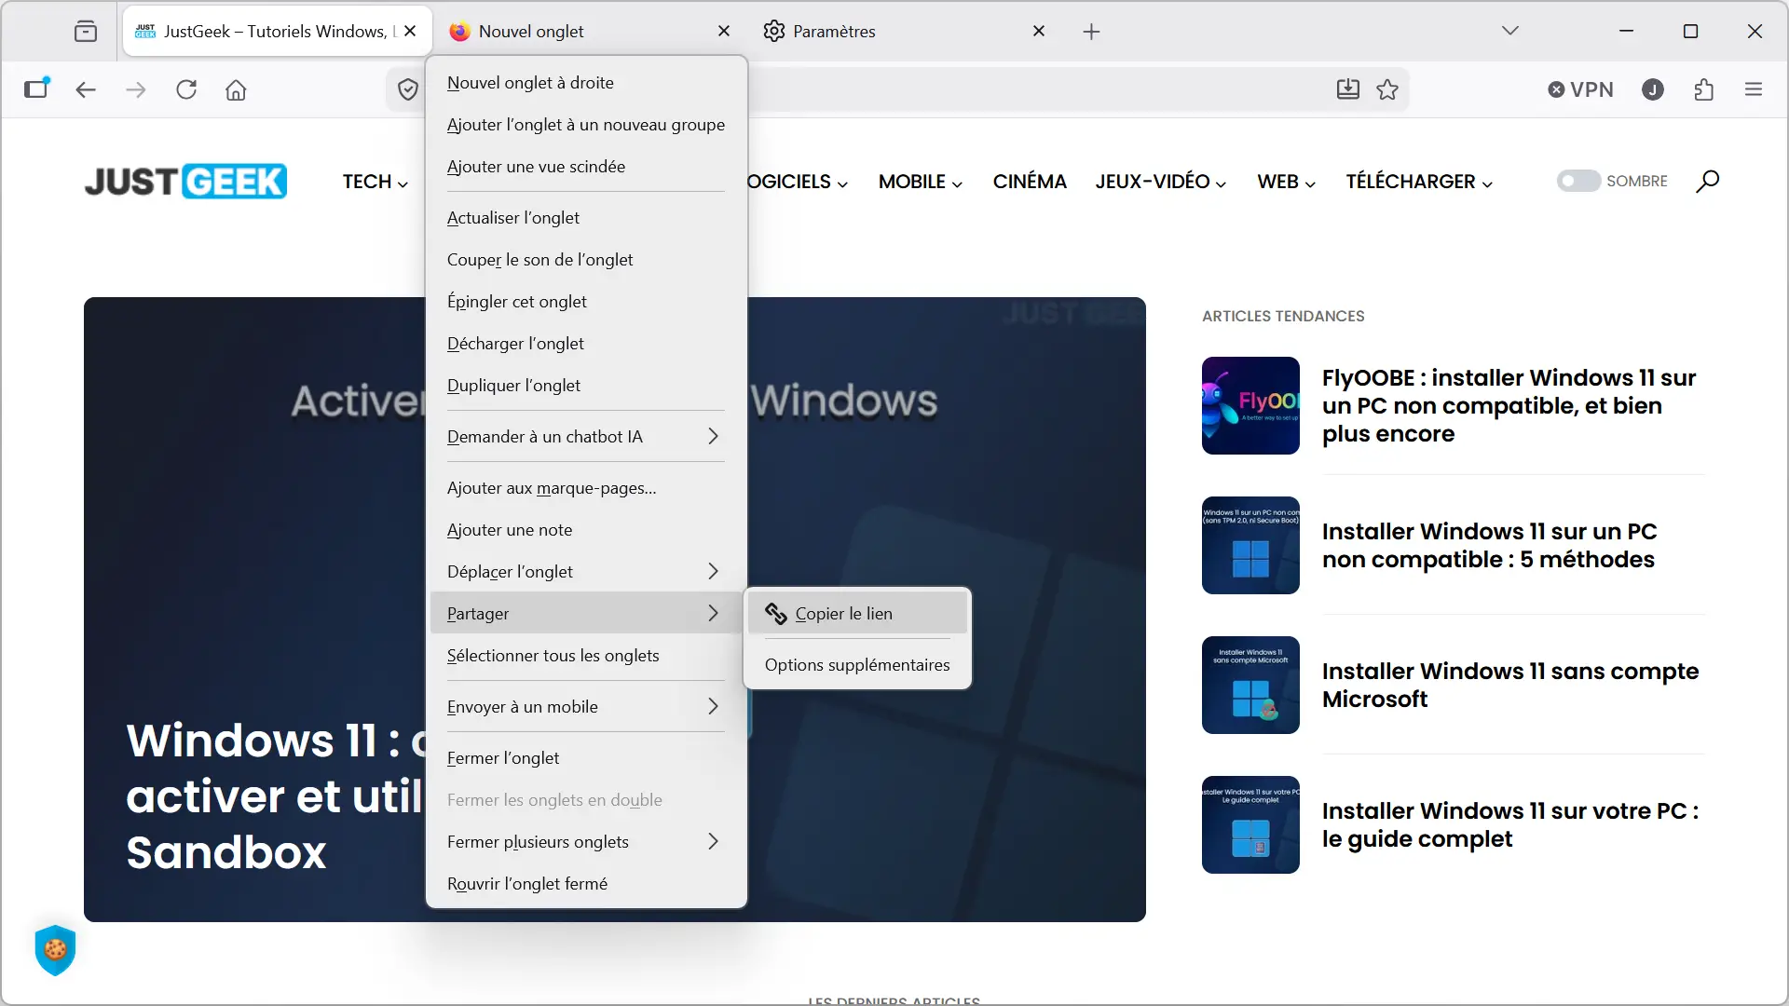
Task: Click the FlyOOBE article thumbnail
Action: (x=1250, y=405)
